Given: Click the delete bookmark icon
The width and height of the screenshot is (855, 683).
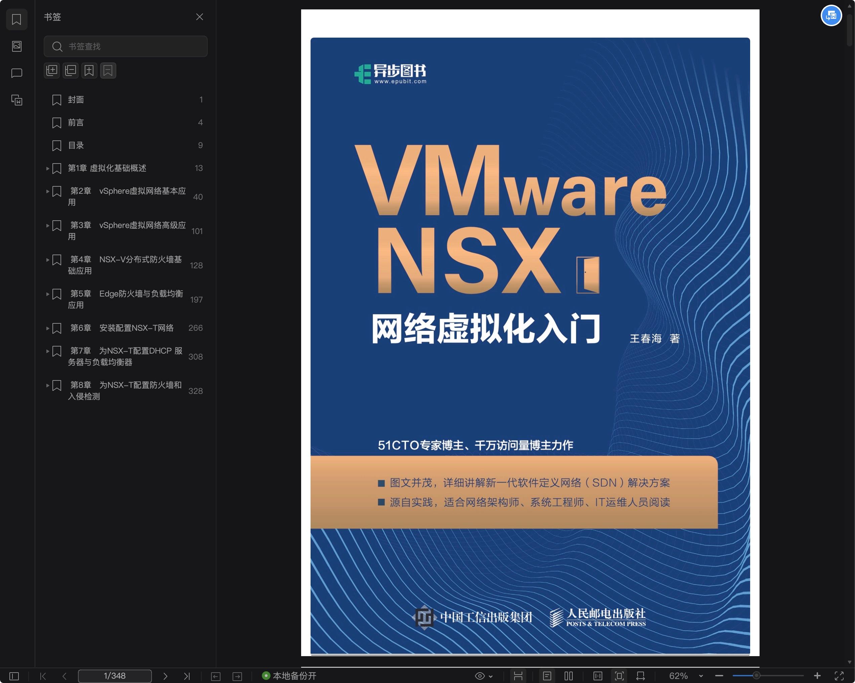Looking at the screenshot, I should [108, 71].
